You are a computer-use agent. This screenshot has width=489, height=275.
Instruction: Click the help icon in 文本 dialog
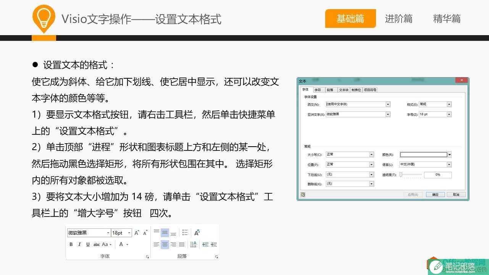coord(303,195)
